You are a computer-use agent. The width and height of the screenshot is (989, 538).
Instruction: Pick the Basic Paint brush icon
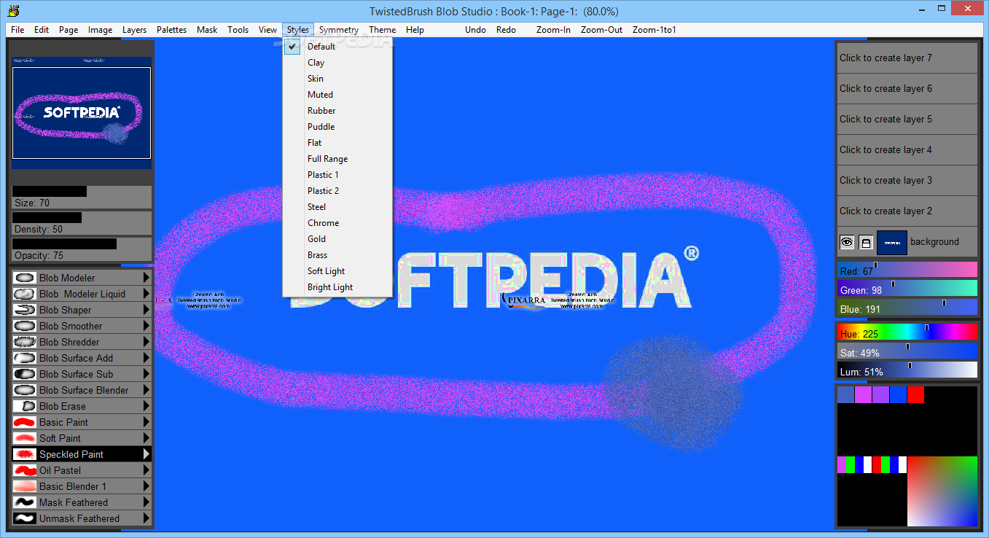(x=25, y=422)
